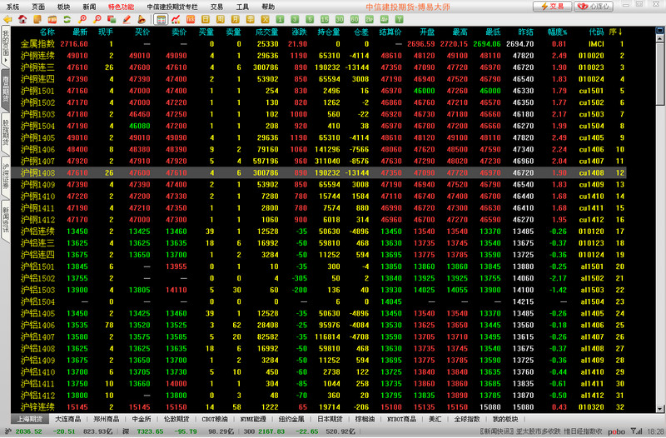Screen dimensions: 666x438
Task: Switch to the daily (日) period icon
Action: click(x=205, y=17)
